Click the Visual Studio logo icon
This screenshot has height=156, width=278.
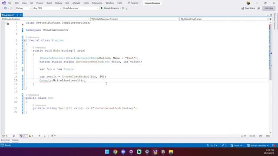[4, 3]
